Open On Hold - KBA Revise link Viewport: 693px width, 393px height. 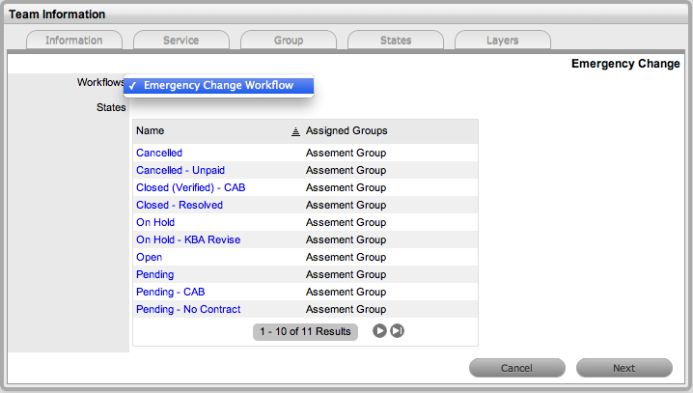[188, 239]
